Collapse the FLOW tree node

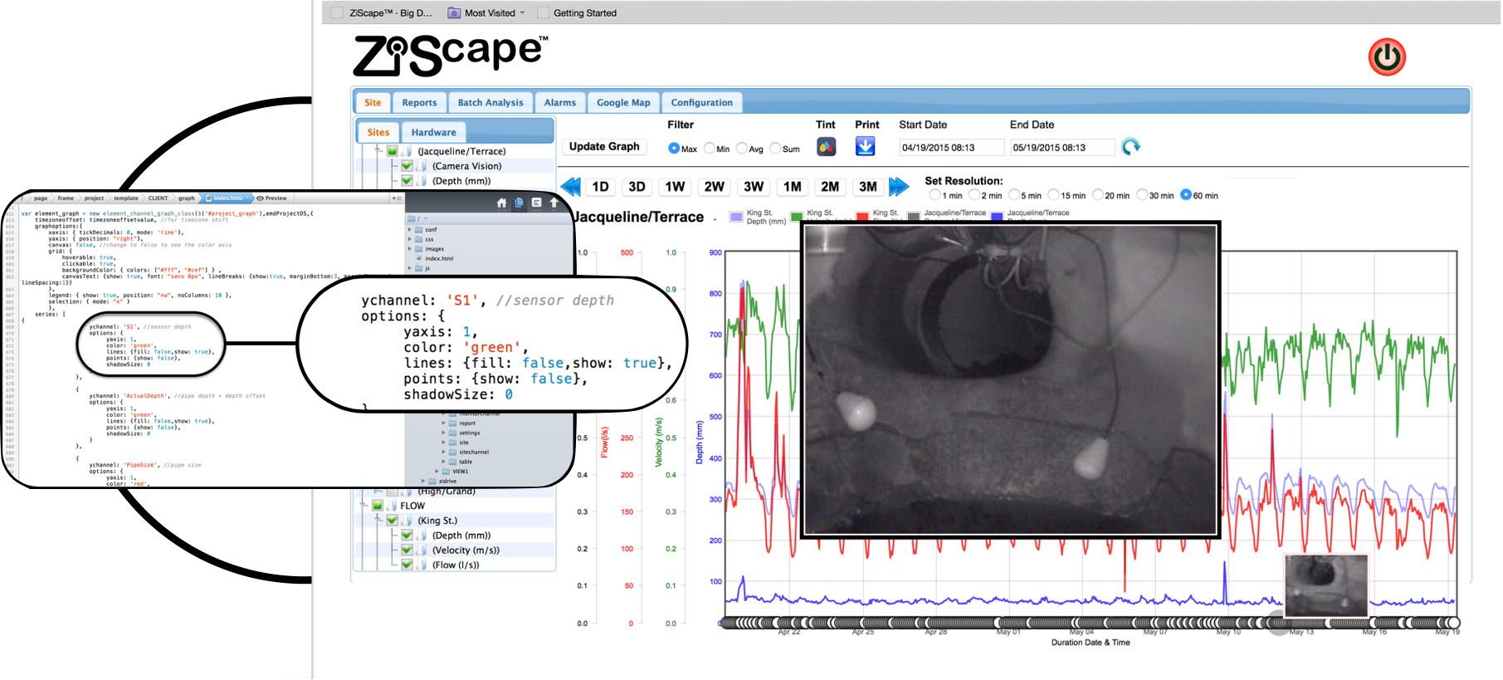pyautogui.click(x=363, y=506)
